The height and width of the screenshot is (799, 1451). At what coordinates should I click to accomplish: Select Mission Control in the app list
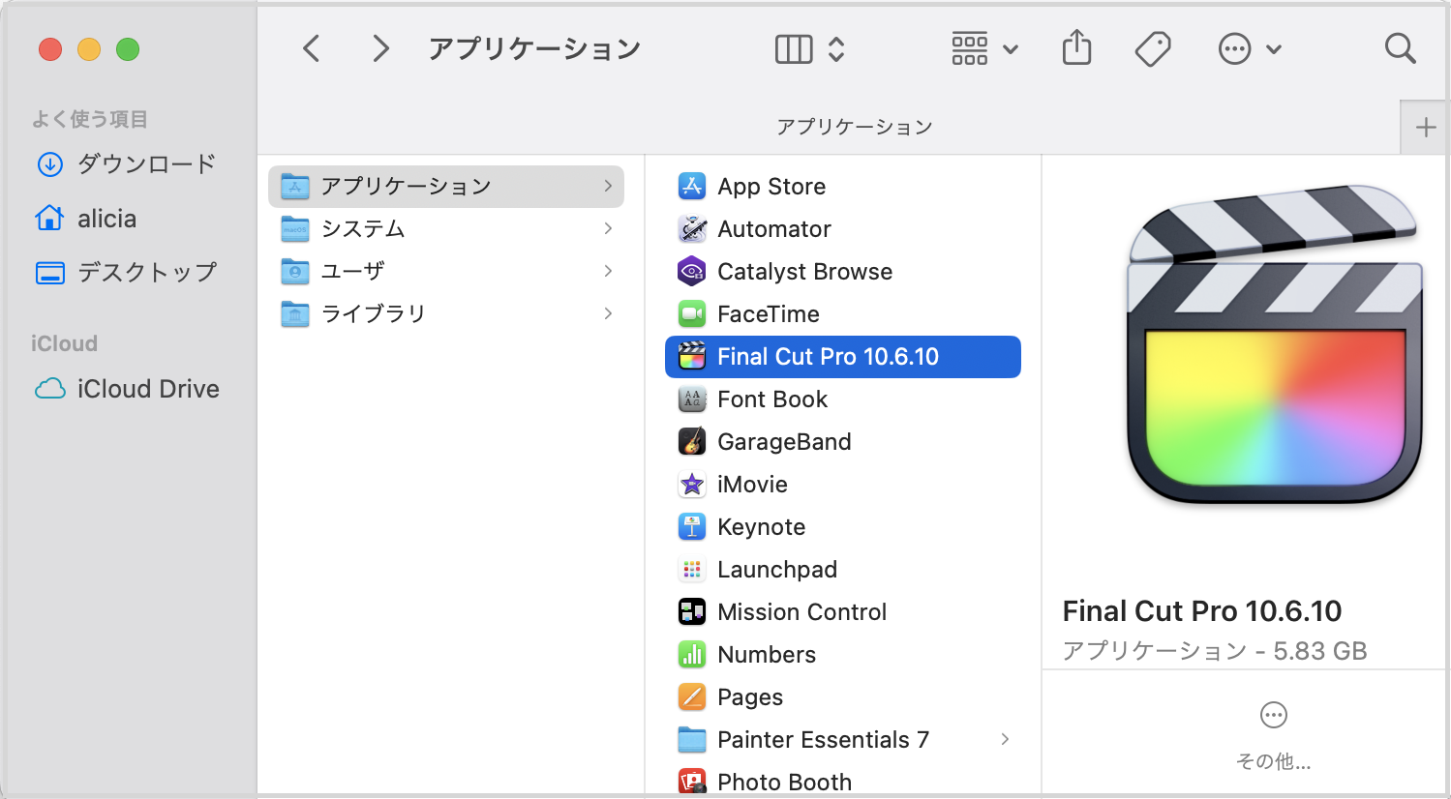801,612
